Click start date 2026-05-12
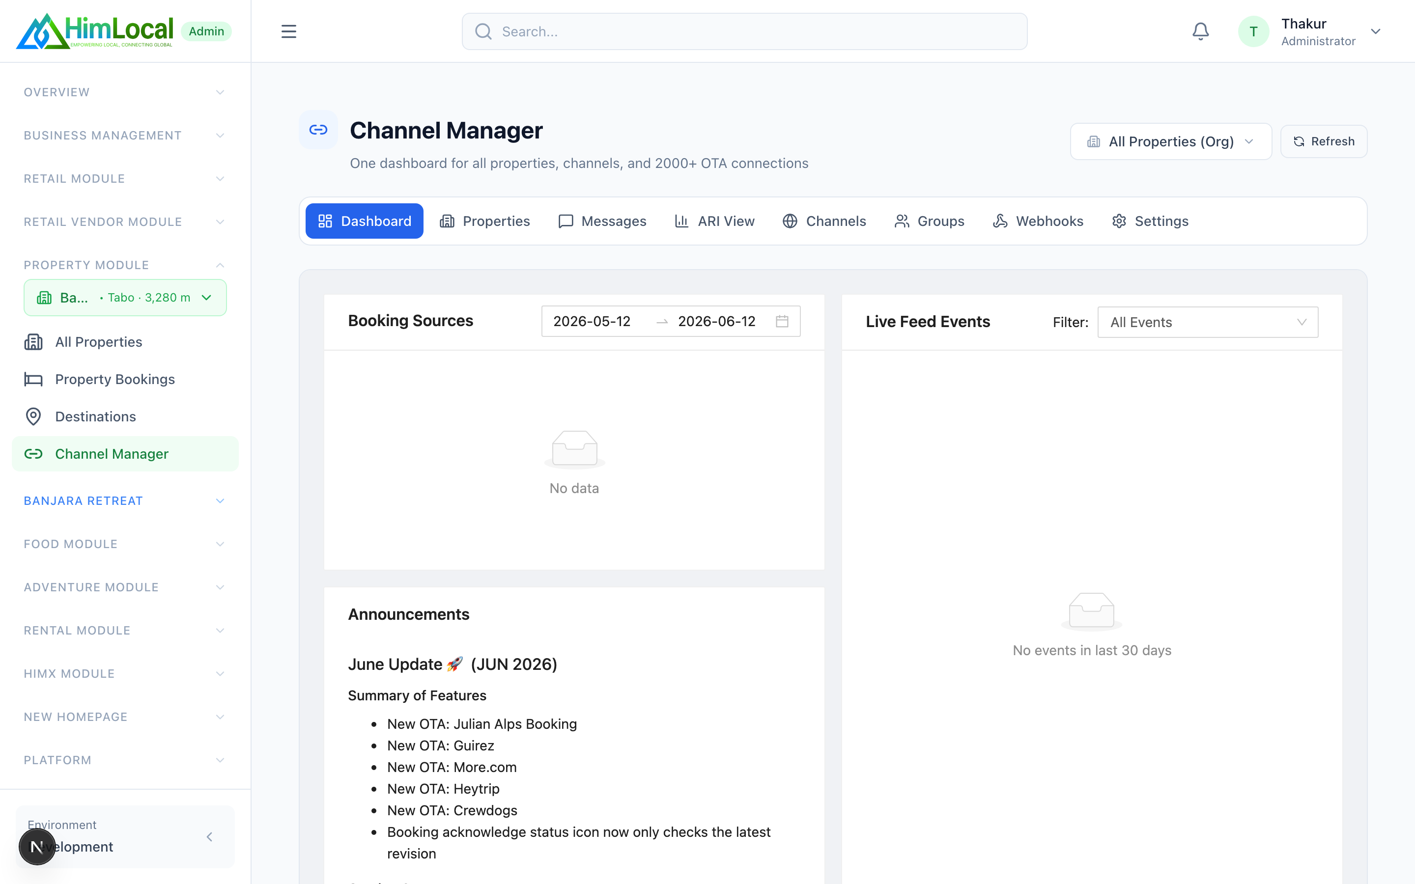1415x884 pixels. [x=592, y=321]
